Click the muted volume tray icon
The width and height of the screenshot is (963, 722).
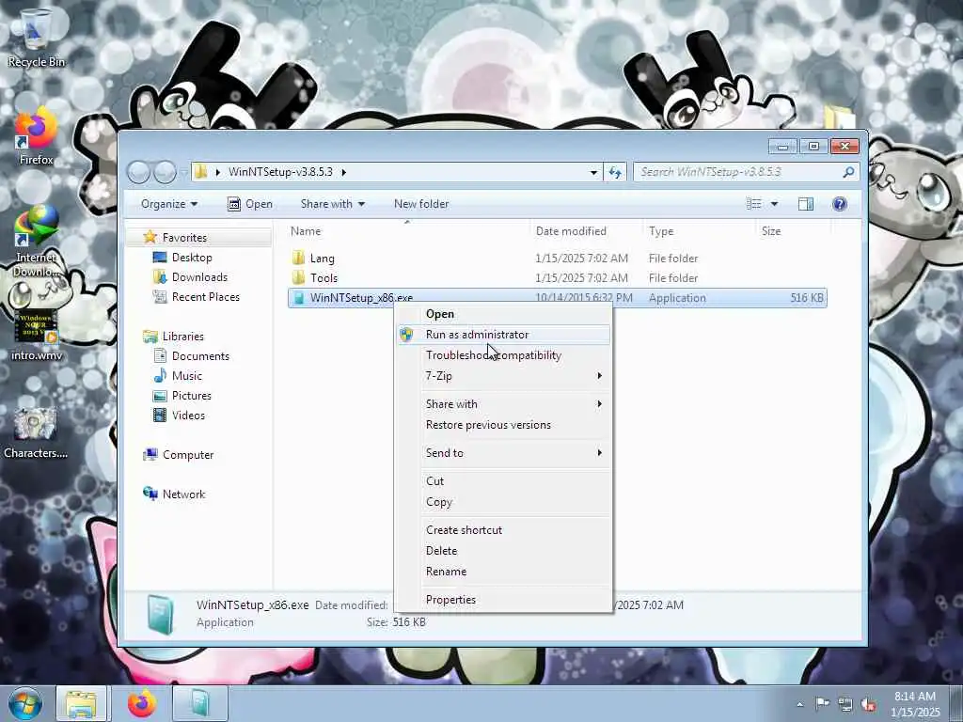[868, 703]
